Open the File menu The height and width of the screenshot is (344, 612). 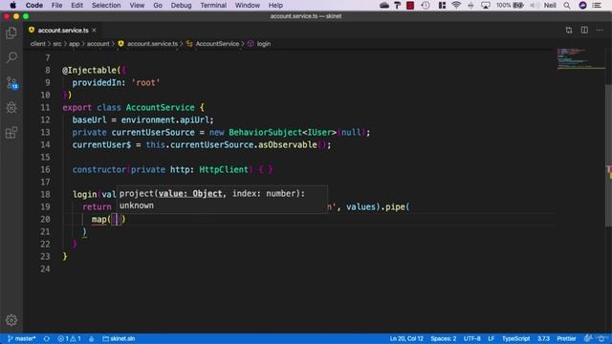tap(56, 5)
